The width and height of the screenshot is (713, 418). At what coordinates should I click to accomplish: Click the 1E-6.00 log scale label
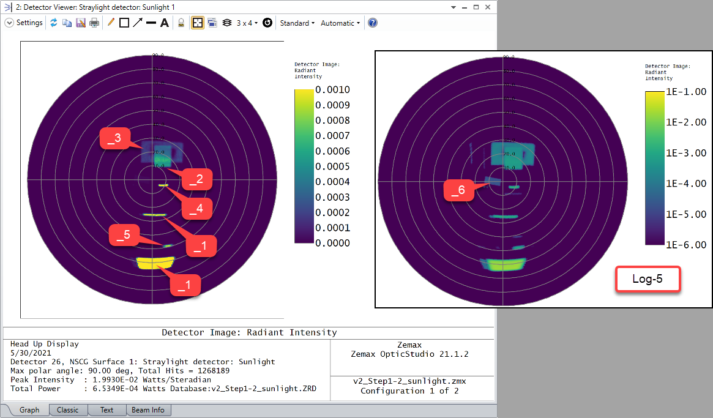pyautogui.click(x=686, y=245)
